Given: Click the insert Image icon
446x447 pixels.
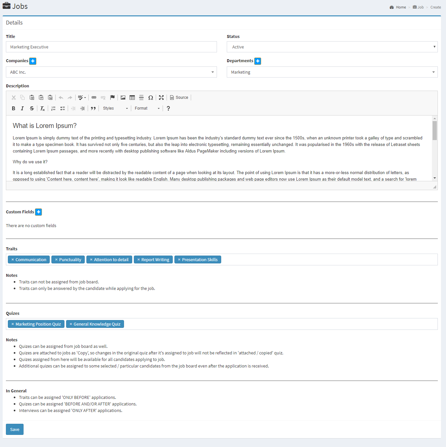Looking at the screenshot, I should pyautogui.click(x=123, y=98).
